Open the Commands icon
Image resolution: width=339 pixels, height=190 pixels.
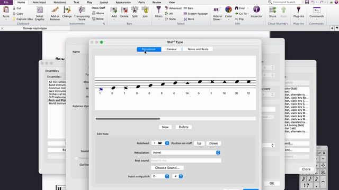[317, 10]
